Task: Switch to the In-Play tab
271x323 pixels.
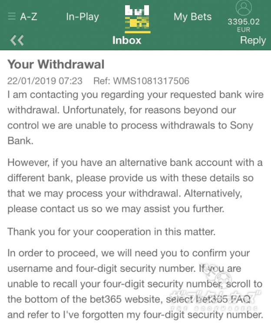Action: [83, 17]
